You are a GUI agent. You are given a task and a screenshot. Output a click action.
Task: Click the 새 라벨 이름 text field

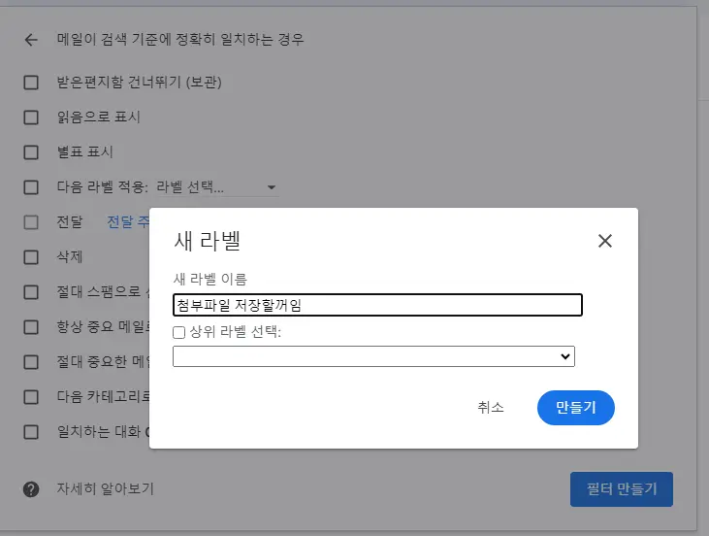377,305
